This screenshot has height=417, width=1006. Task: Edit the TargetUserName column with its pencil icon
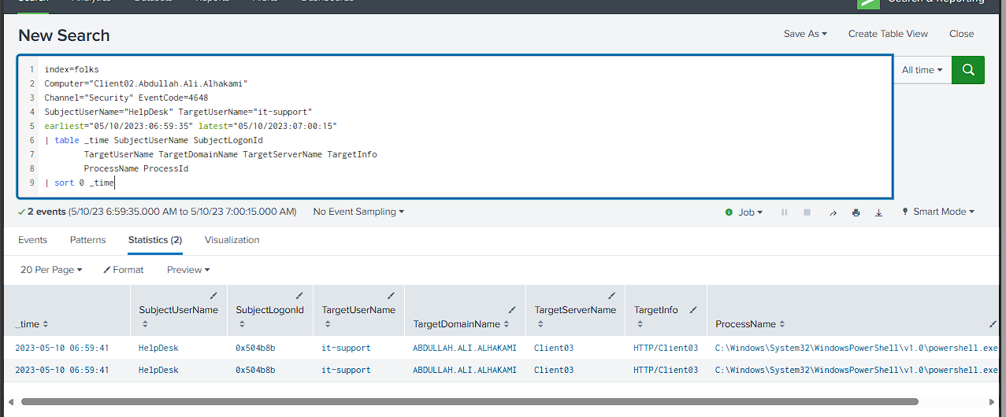(x=391, y=295)
